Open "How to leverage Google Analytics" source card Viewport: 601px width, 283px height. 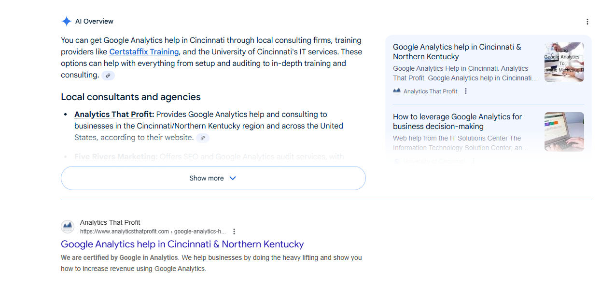[457, 121]
